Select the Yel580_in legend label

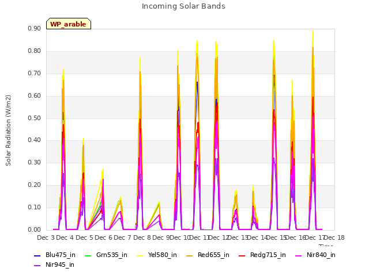163,255
